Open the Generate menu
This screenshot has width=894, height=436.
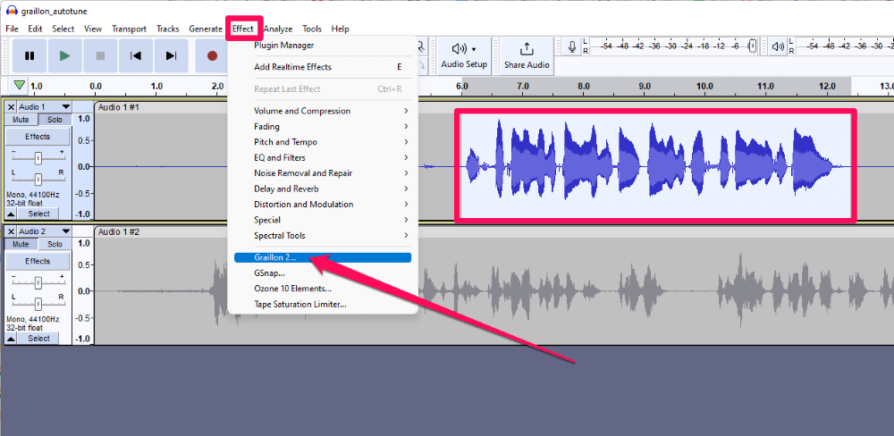(x=206, y=29)
